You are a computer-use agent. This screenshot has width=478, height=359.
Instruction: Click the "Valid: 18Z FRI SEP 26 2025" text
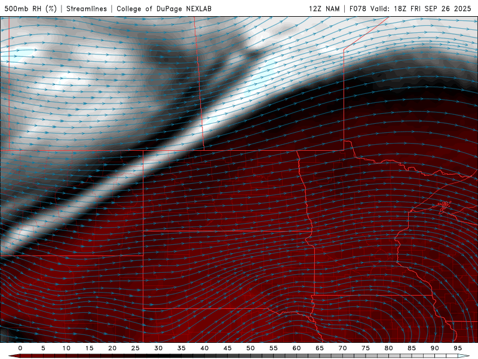[x=421, y=8]
